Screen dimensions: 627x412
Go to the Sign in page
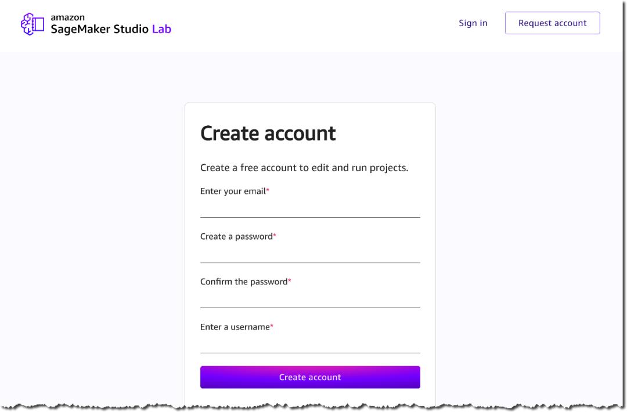click(x=473, y=23)
